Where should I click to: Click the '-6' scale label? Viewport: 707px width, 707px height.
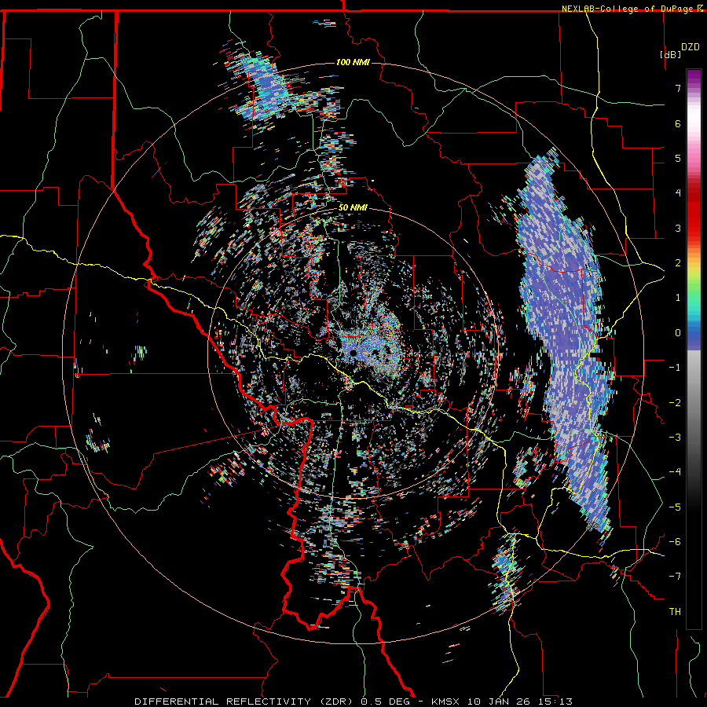pos(675,542)
